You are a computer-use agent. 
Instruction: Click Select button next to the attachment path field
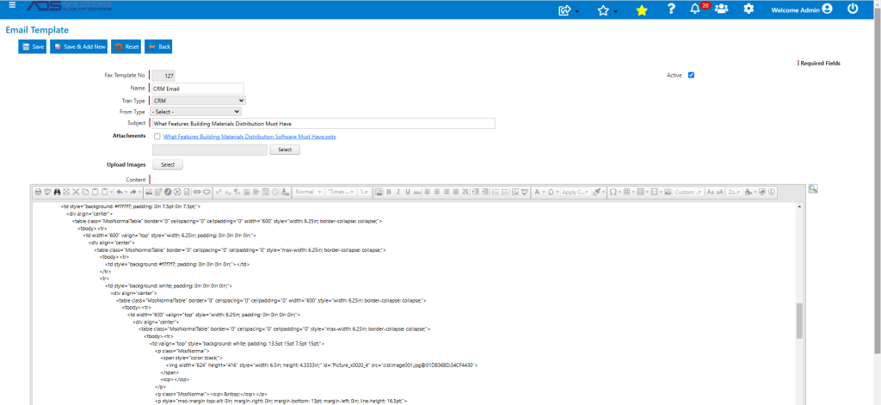point(285,150)
